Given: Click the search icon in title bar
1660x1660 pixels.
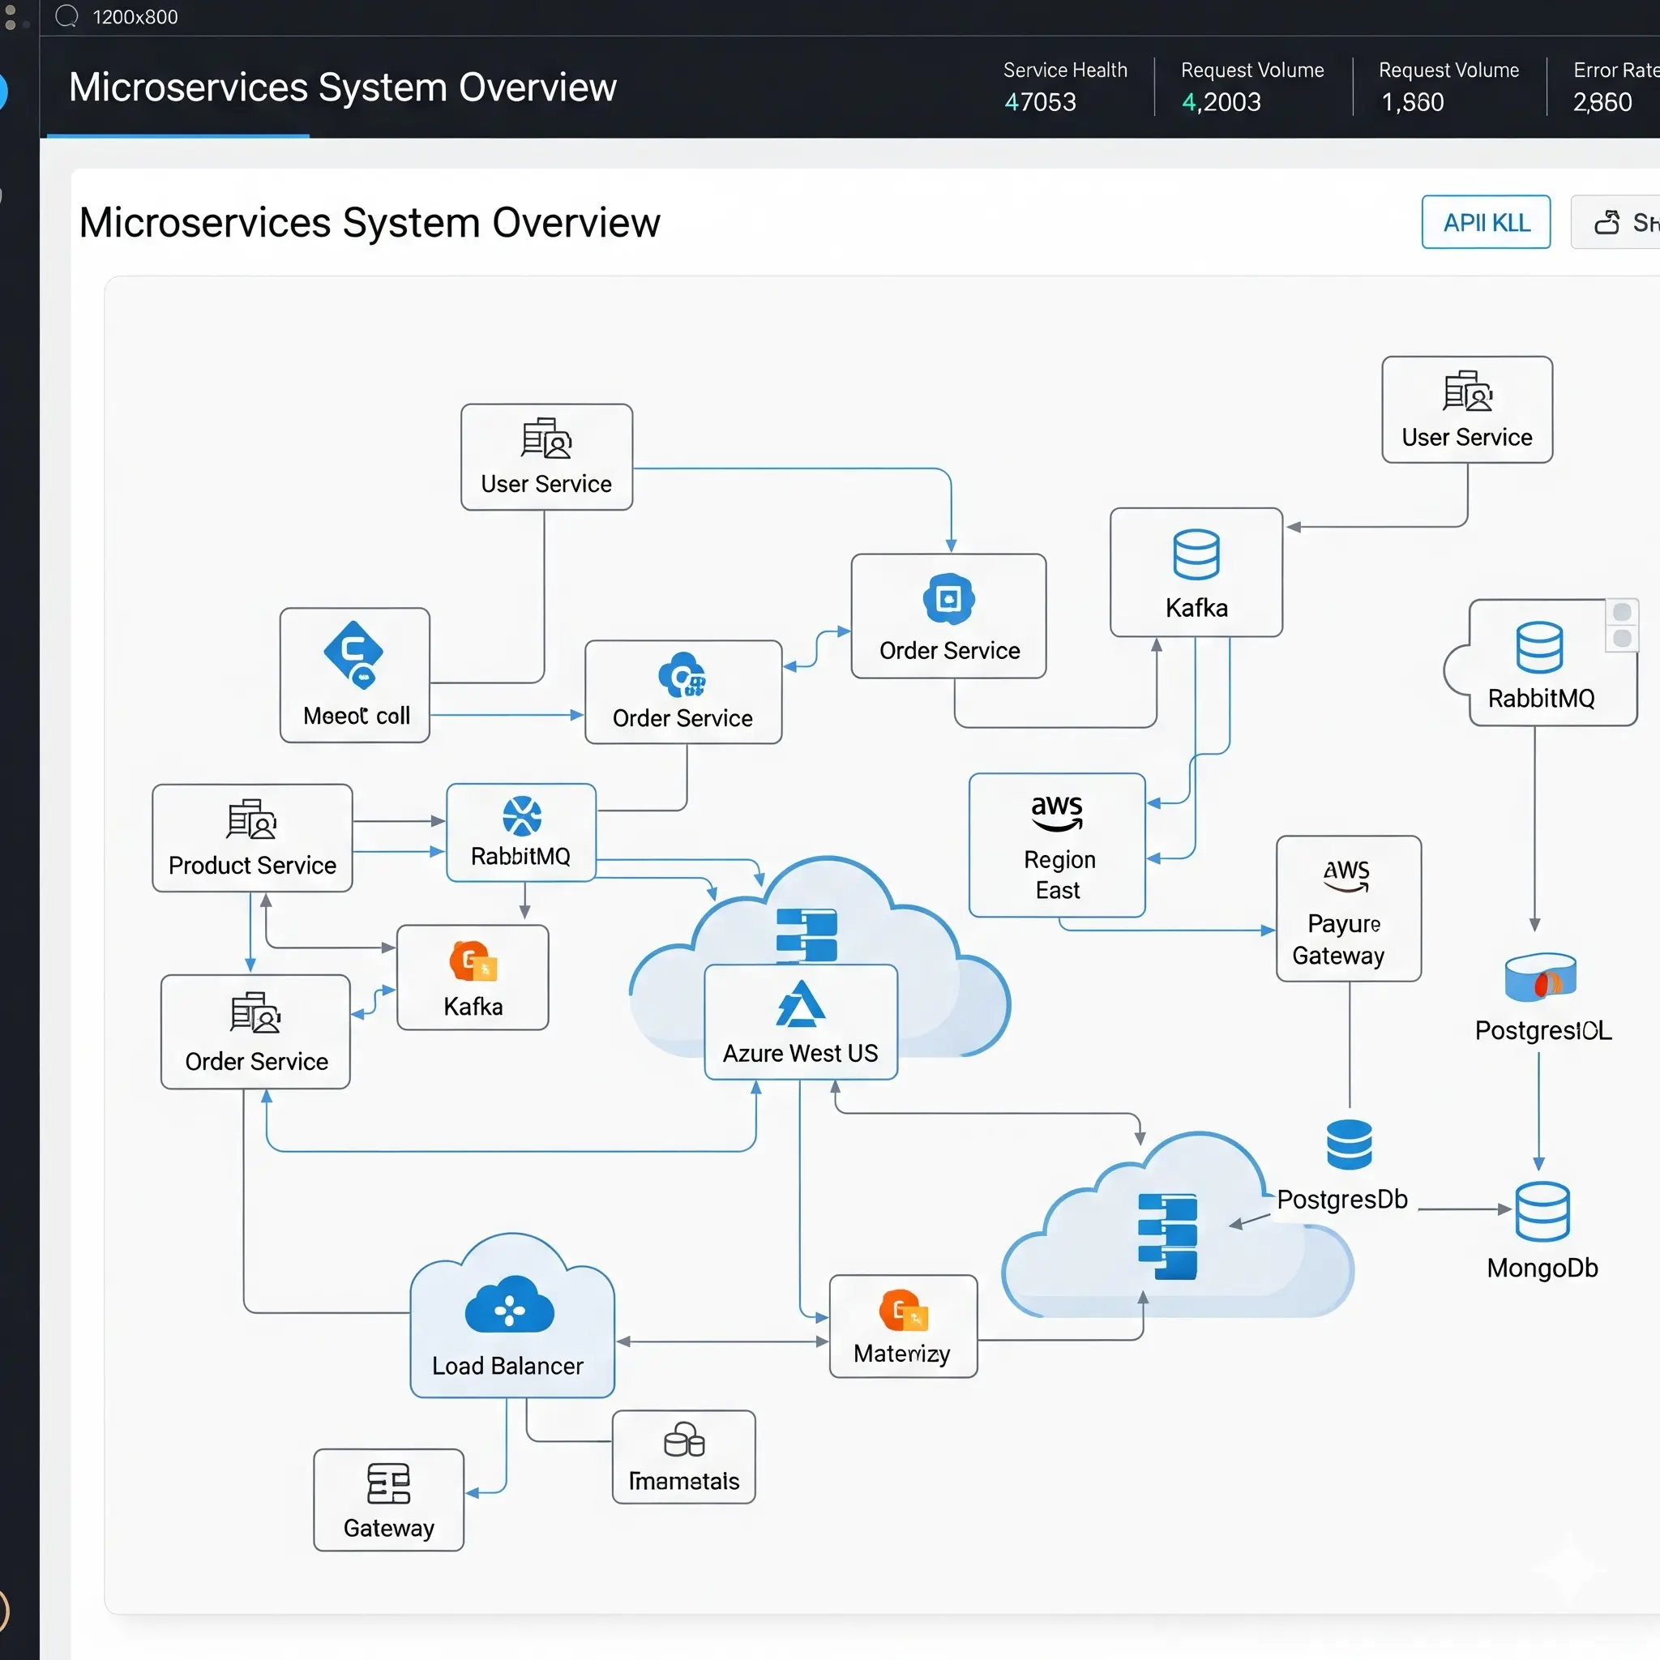Looking at the screenshot, I should tap(66, 15).
